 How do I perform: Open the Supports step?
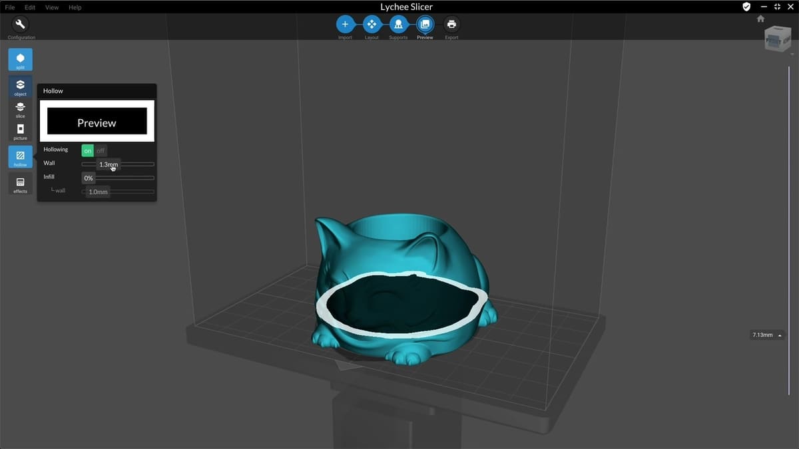(398, 25)
